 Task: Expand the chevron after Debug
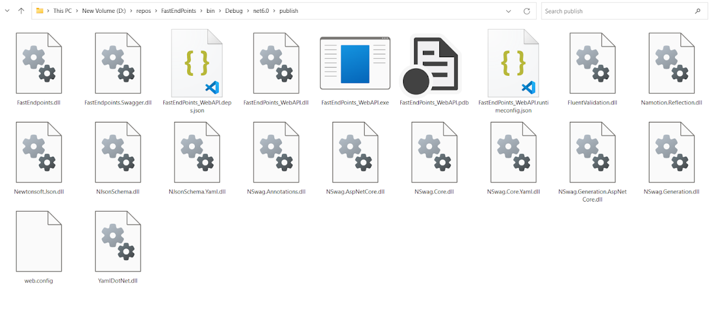click(247, 11)
